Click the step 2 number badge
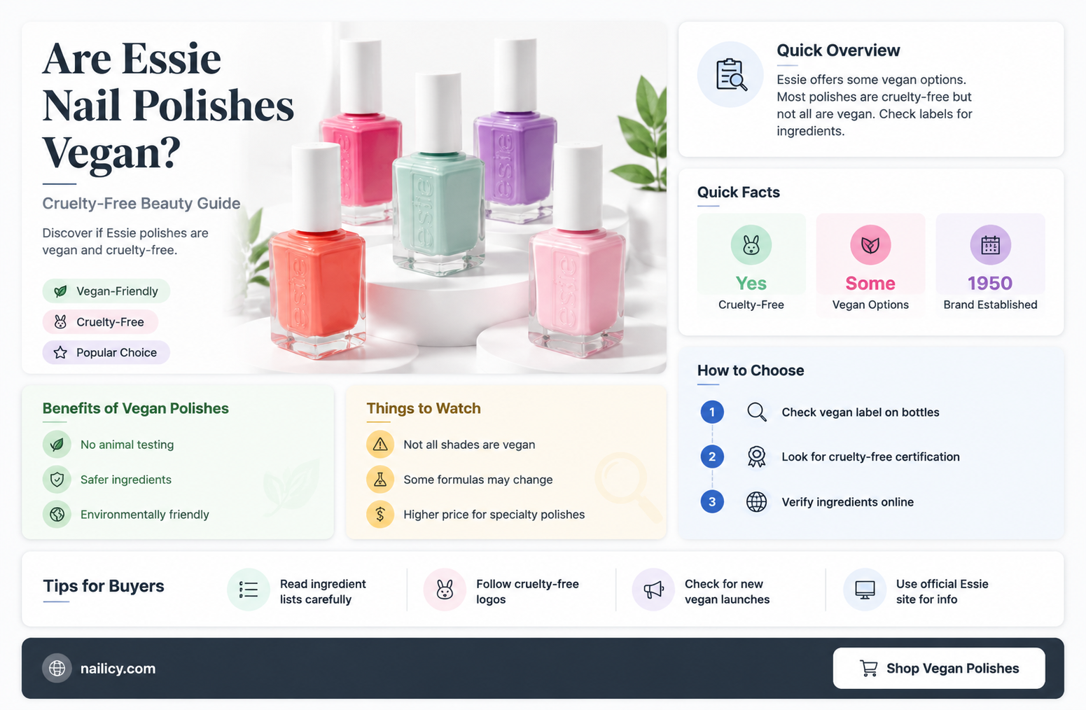 712,457
